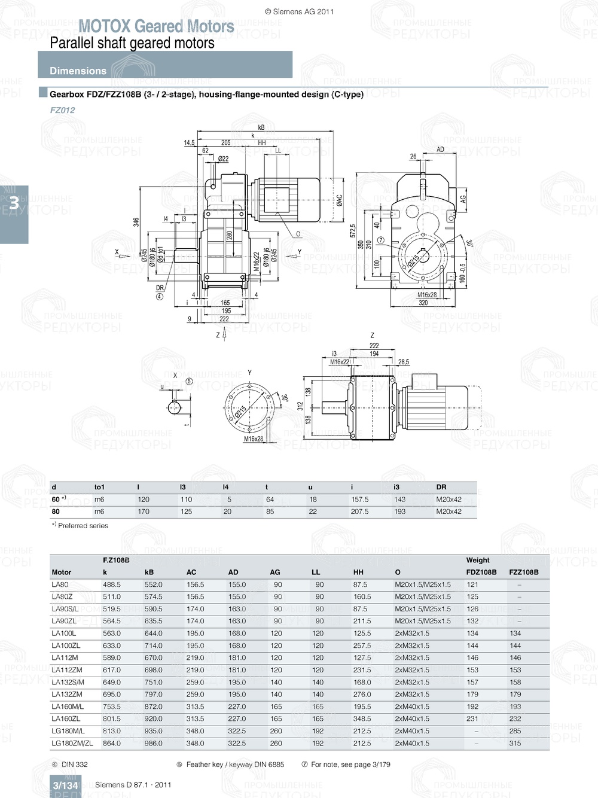Open the MOTOX Geared Motors heading
The height and width of the screenshot is (798, 598).
coord(157,26)
